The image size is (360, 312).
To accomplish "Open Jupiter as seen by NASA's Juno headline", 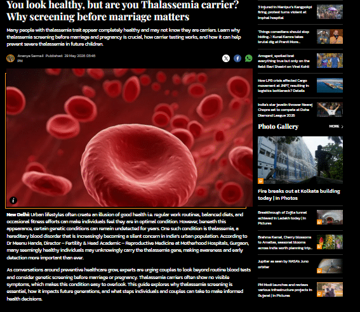I will (283, 264).
